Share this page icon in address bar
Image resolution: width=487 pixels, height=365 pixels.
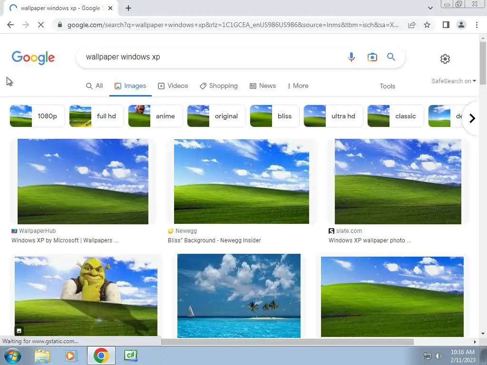click(412, 25)
